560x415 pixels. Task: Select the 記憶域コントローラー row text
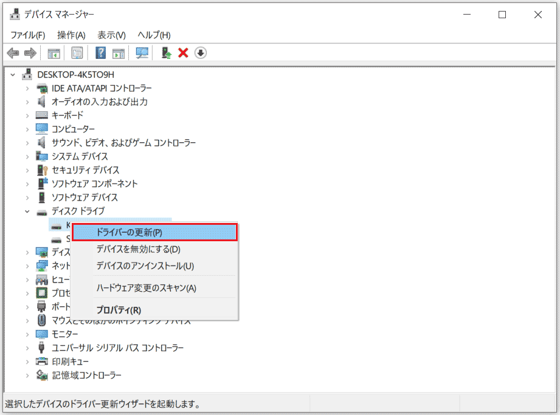pos(86,375)
